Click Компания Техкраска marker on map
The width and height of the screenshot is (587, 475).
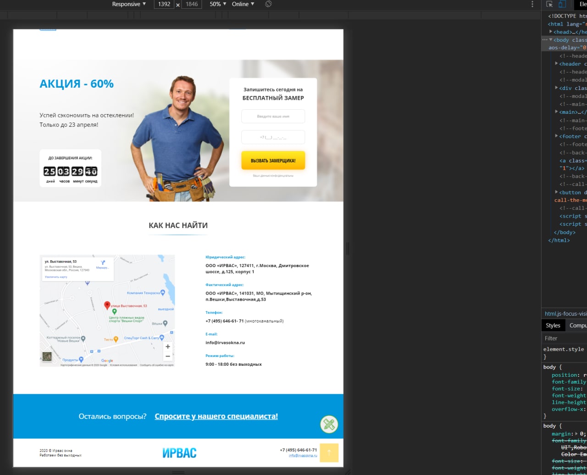coord(162,292)
